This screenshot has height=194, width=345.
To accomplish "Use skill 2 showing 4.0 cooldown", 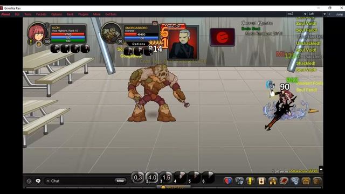I will click(152, 177).
